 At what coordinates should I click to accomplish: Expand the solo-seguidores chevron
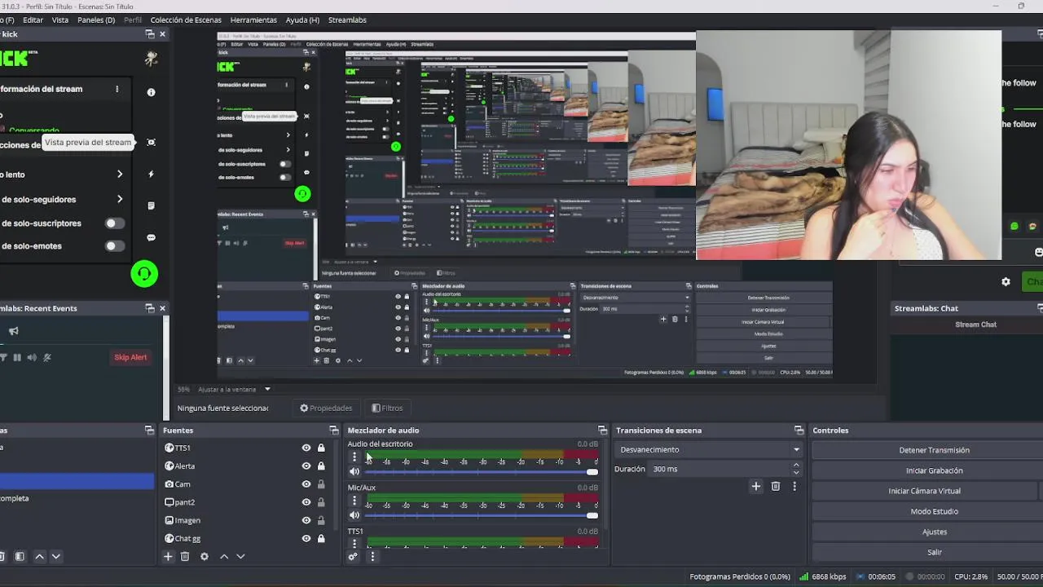point(120,199)
